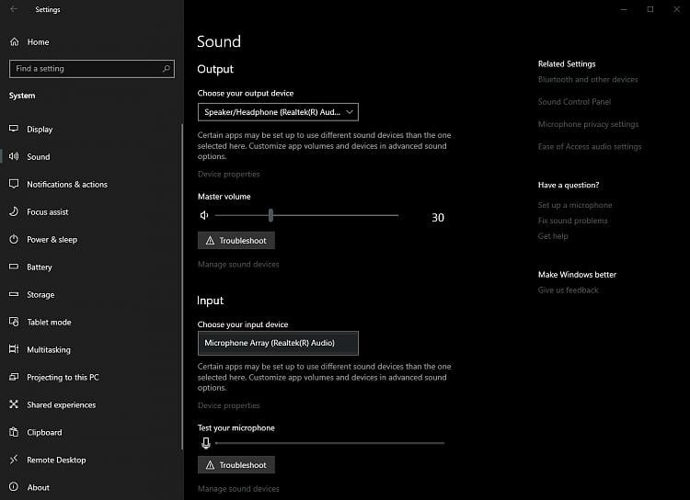Viewport: 690px width, 500px height.
Task: Click the Storage drive icon
Action: (x=14, y=294)
